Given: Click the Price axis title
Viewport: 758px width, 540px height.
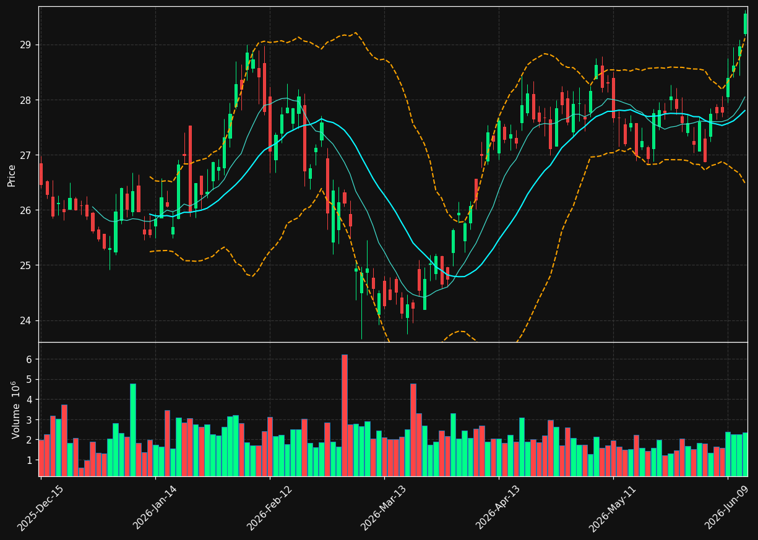Looking at the screenshot, I should (x=12, y=174).
